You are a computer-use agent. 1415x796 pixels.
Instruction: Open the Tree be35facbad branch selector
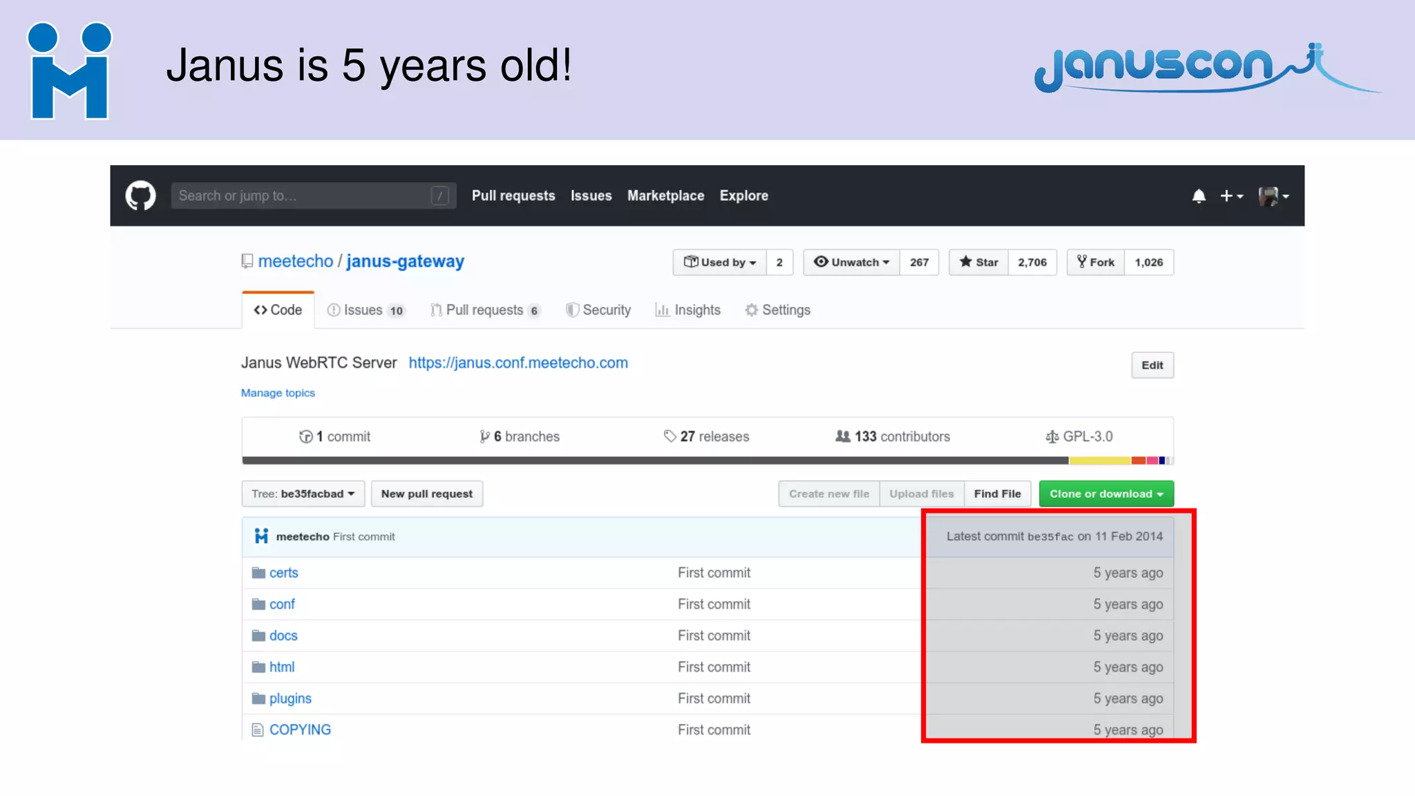coord(303,494)
